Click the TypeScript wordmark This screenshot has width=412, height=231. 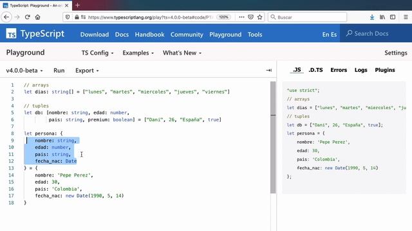click(x=42, y=33)
